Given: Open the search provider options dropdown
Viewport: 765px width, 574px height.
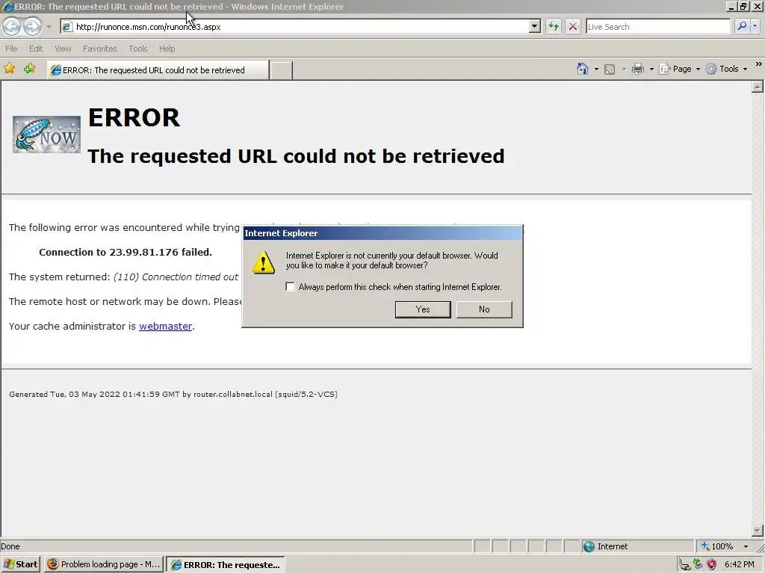Looking at the screenshot, I should tap(755, 27).
